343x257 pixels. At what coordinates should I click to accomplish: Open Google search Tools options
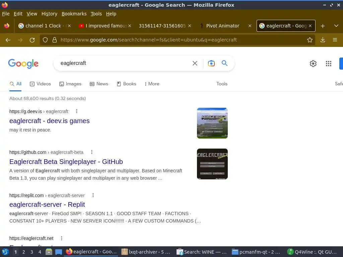click(222, 84)
